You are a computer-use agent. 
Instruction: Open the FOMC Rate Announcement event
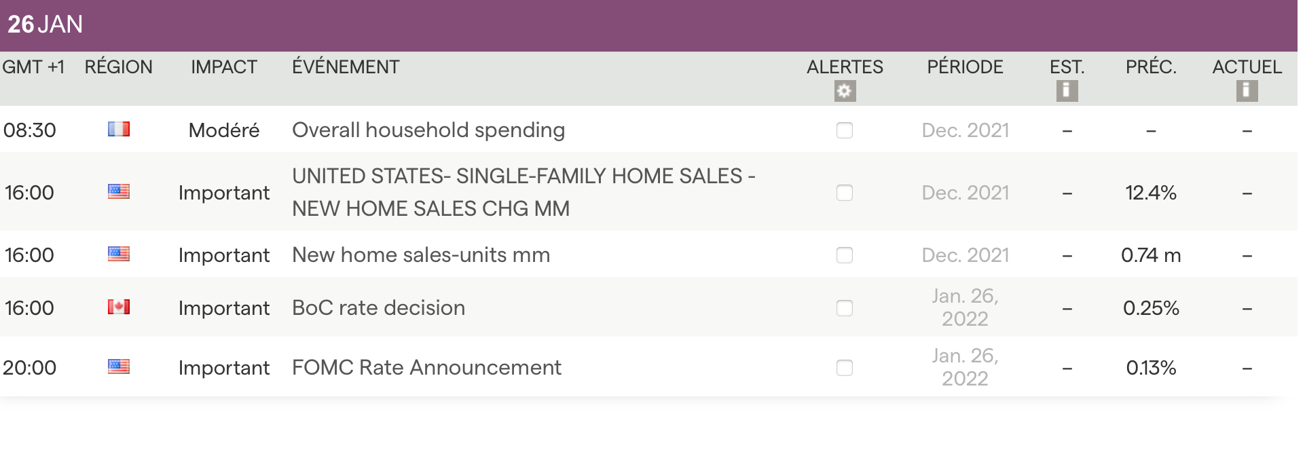426,368
